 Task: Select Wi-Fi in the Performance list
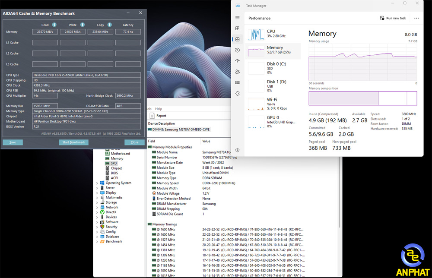tap(273, 104)
